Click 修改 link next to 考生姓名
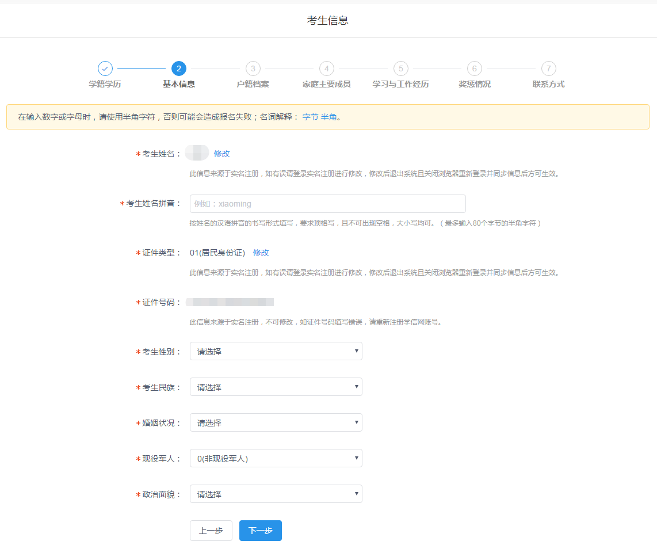The height and width of the screenshot is (545, 657). (221, 154)
